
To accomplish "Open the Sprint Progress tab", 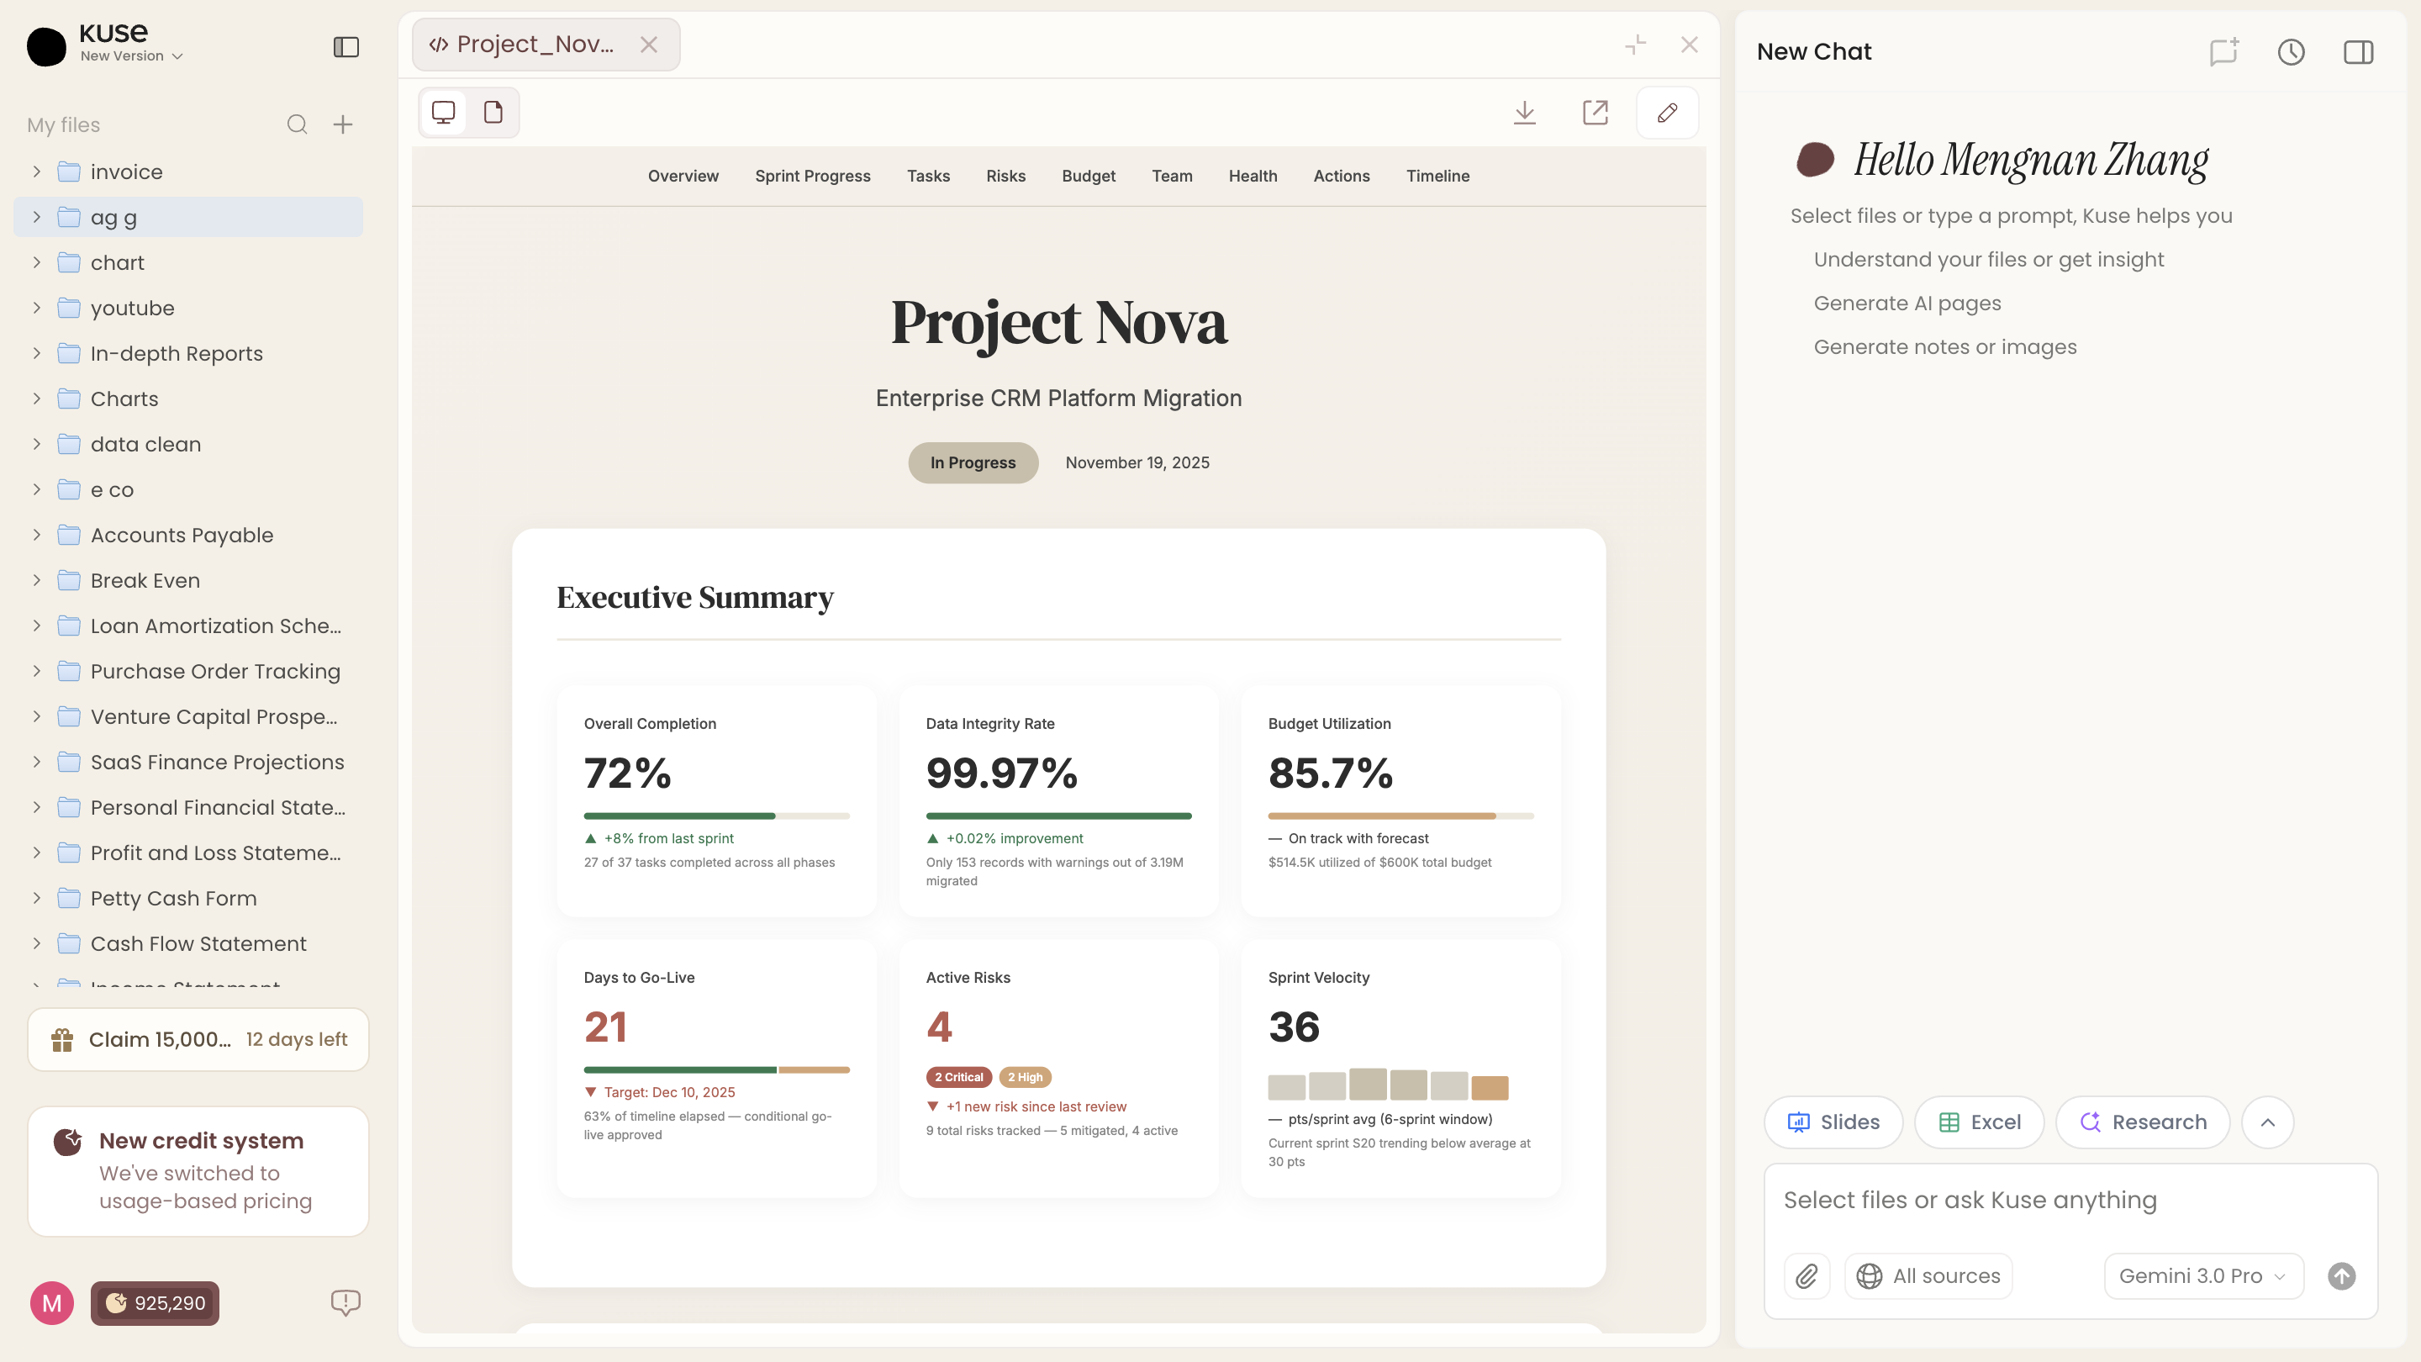I will [812, 176].
